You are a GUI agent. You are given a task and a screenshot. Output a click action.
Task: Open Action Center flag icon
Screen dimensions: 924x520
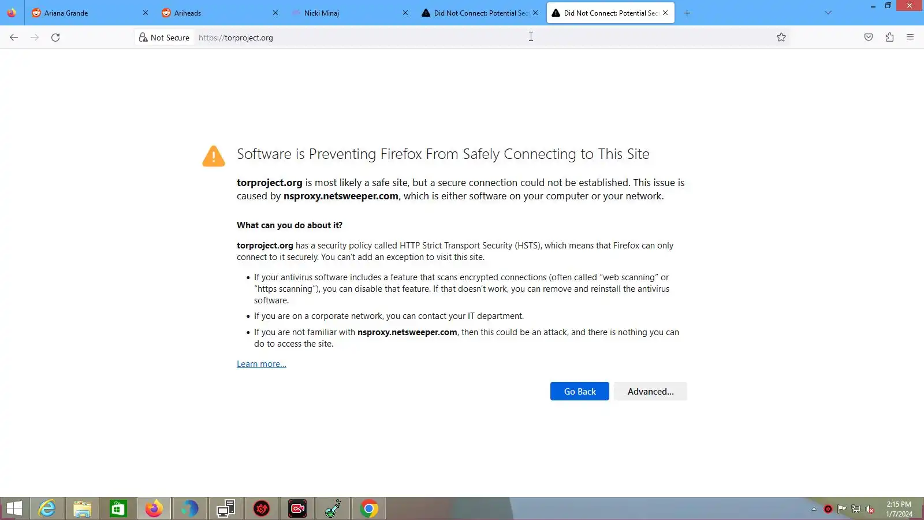[x=842, y=509]
